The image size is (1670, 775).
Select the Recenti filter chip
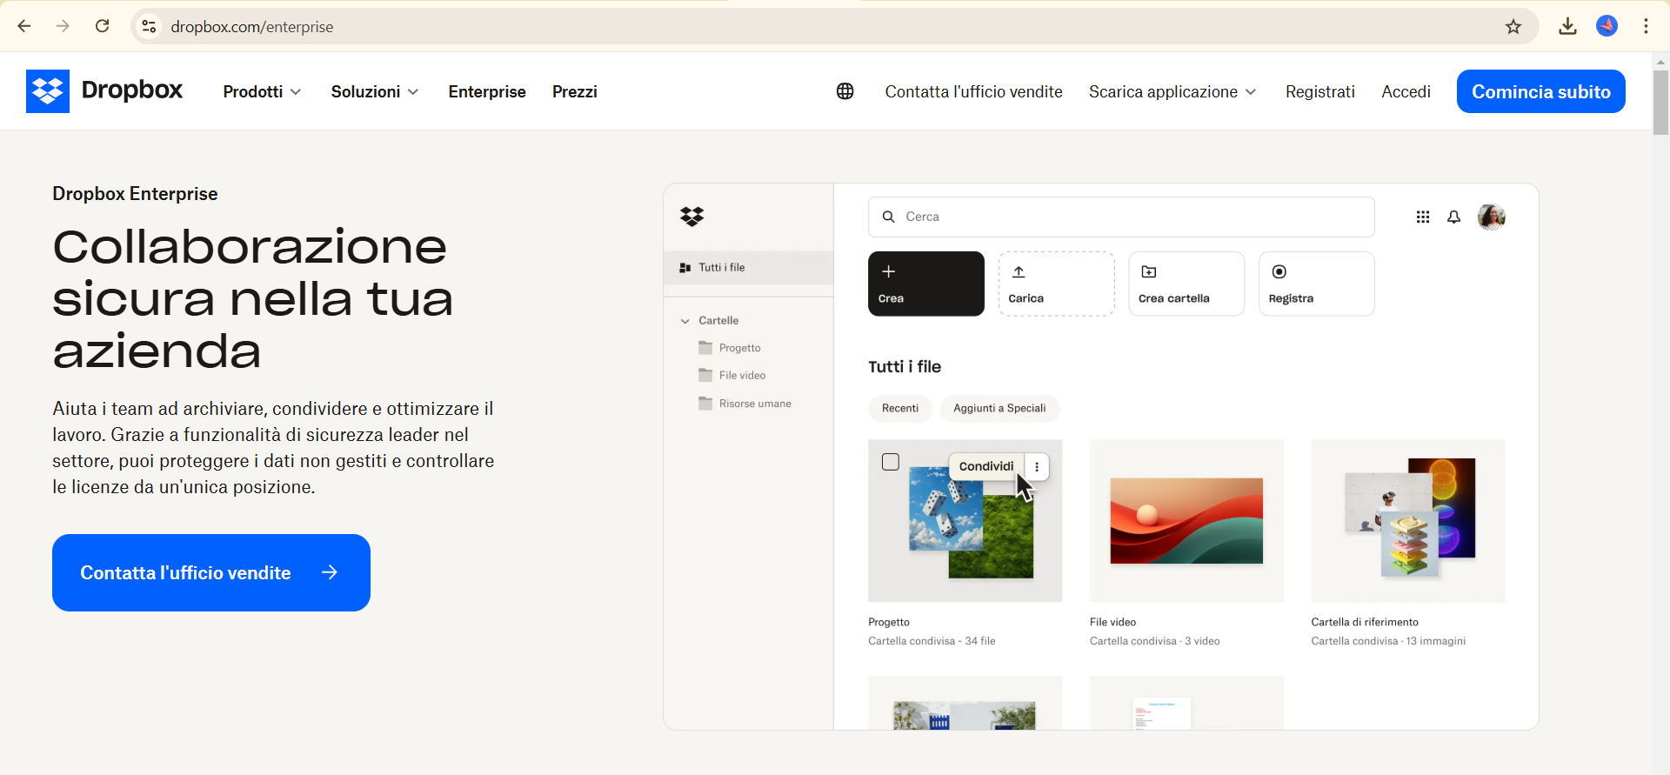pyautogui.click(x=900, y=408)
